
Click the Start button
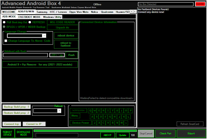click(191, 133)
